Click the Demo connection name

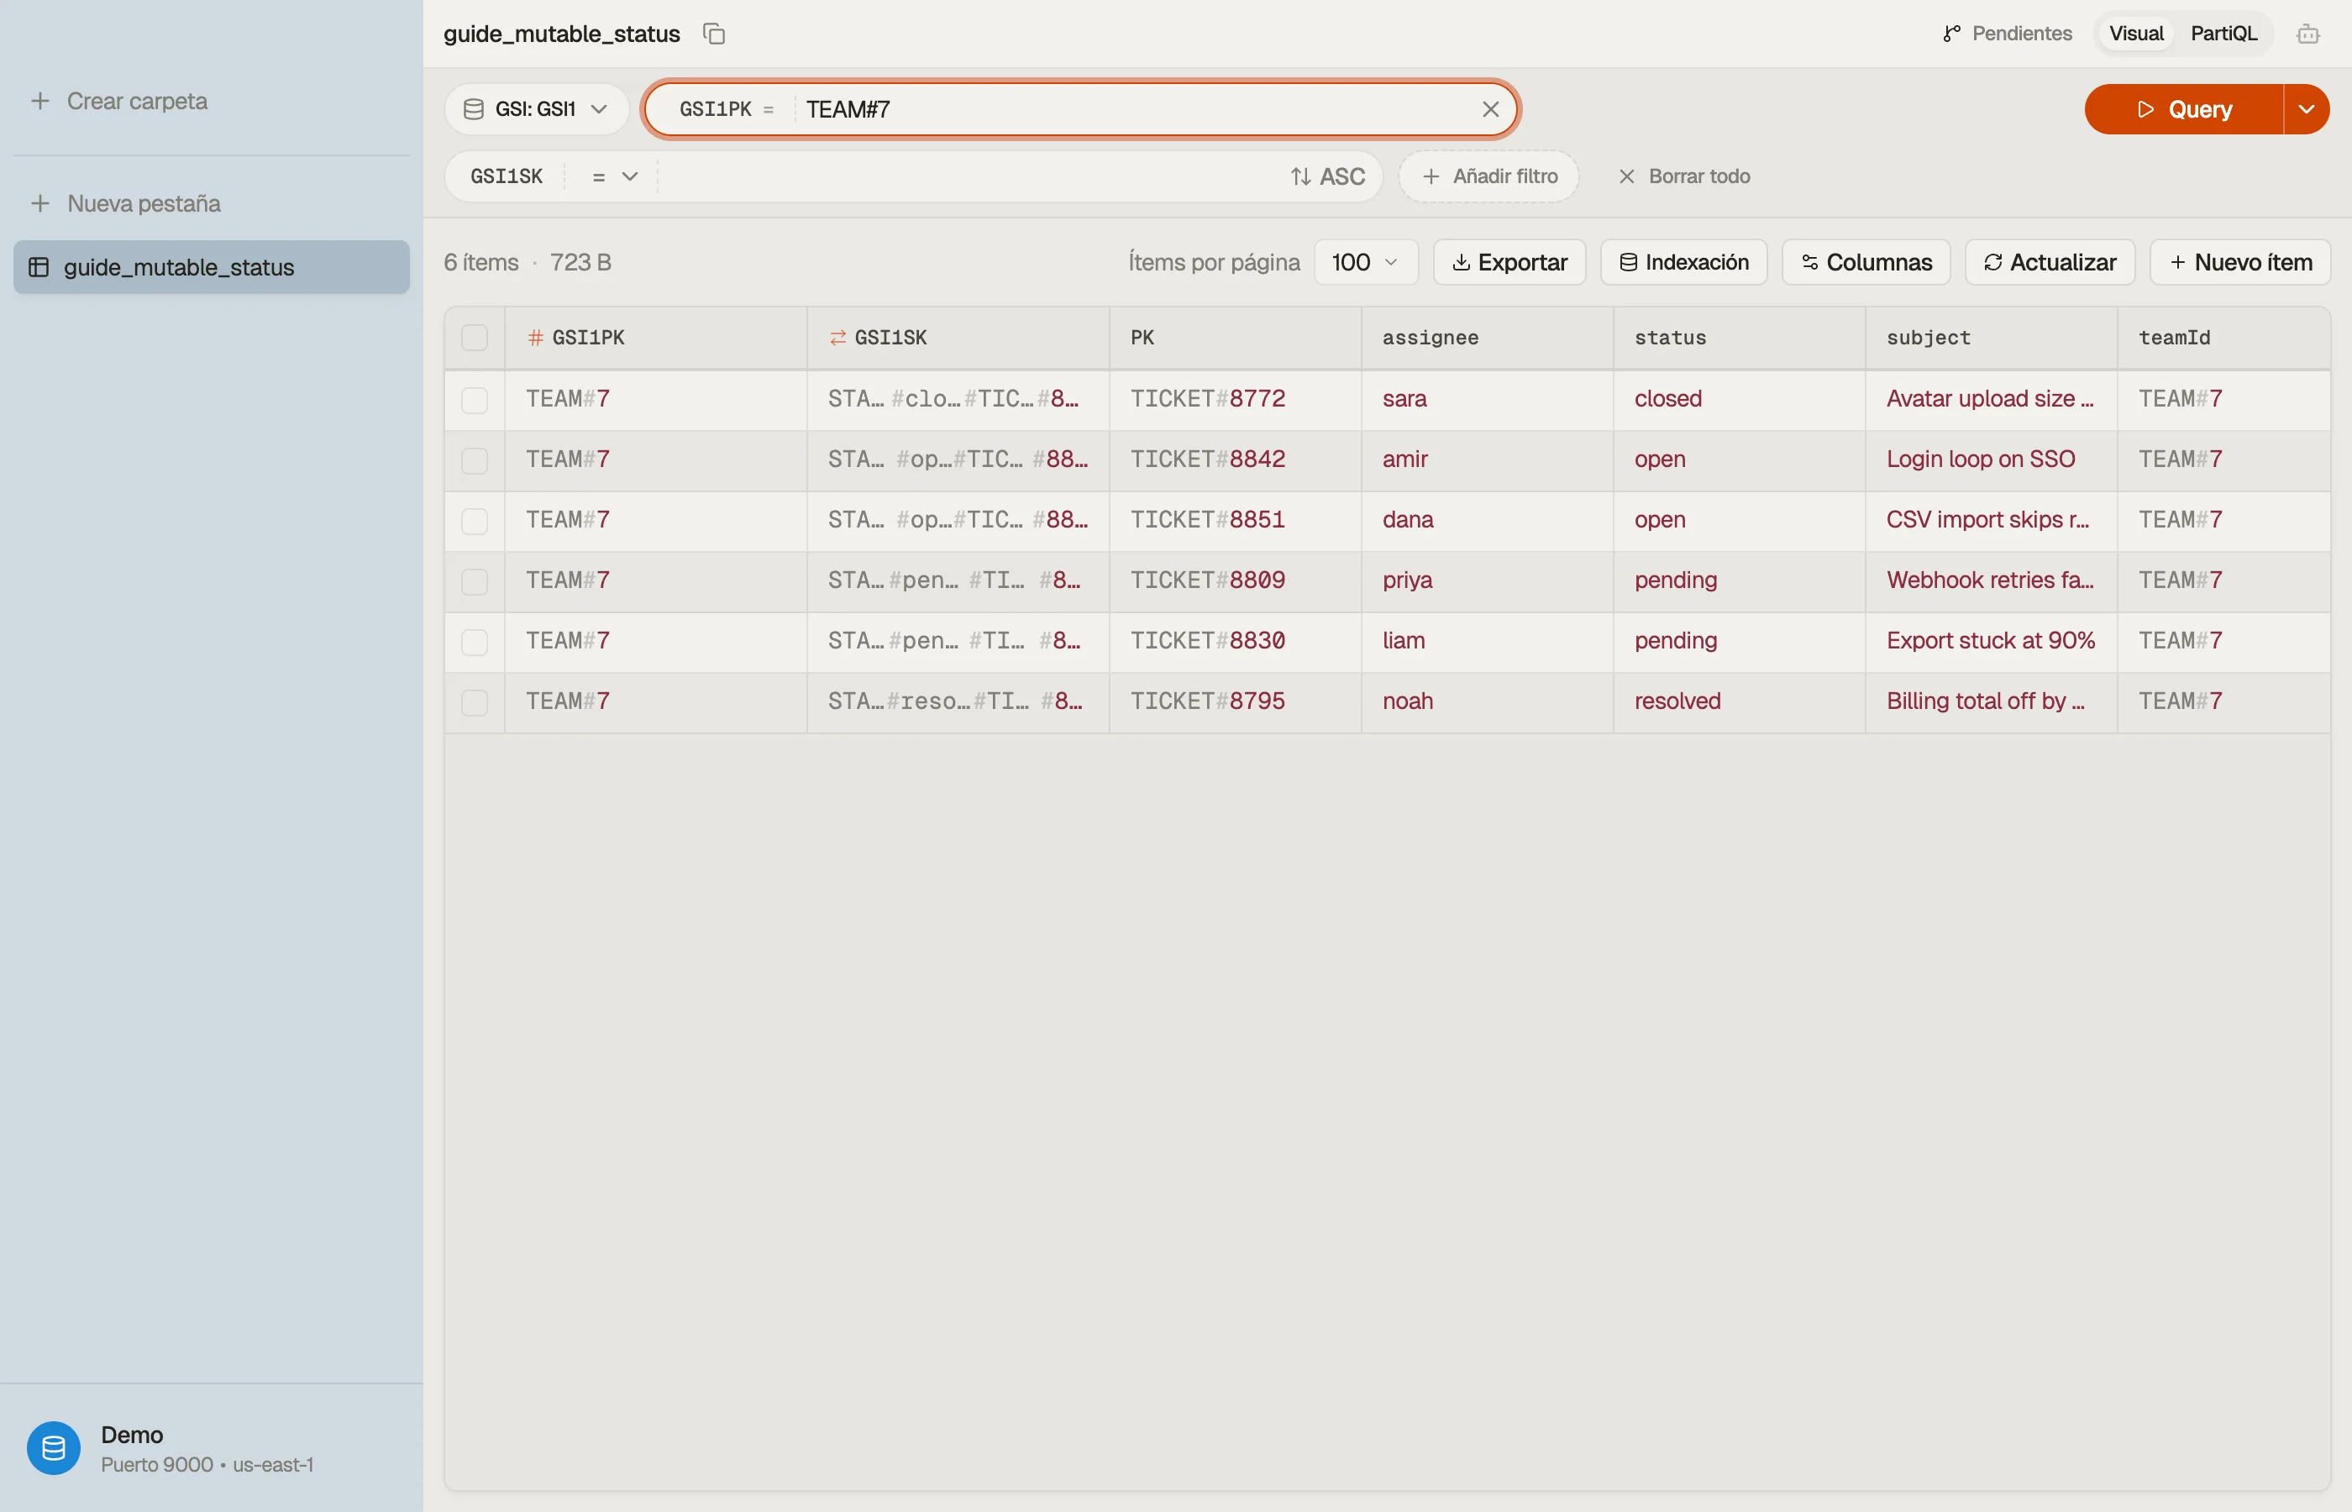(x=132, y=1435)
